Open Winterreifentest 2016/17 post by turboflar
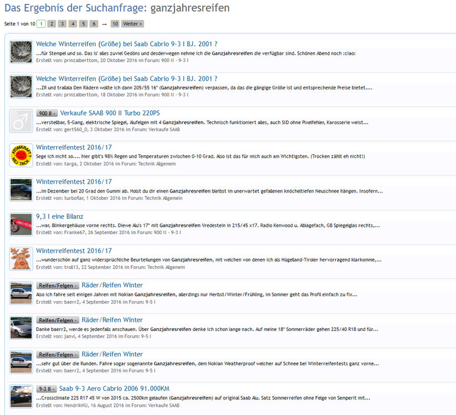 74,181
